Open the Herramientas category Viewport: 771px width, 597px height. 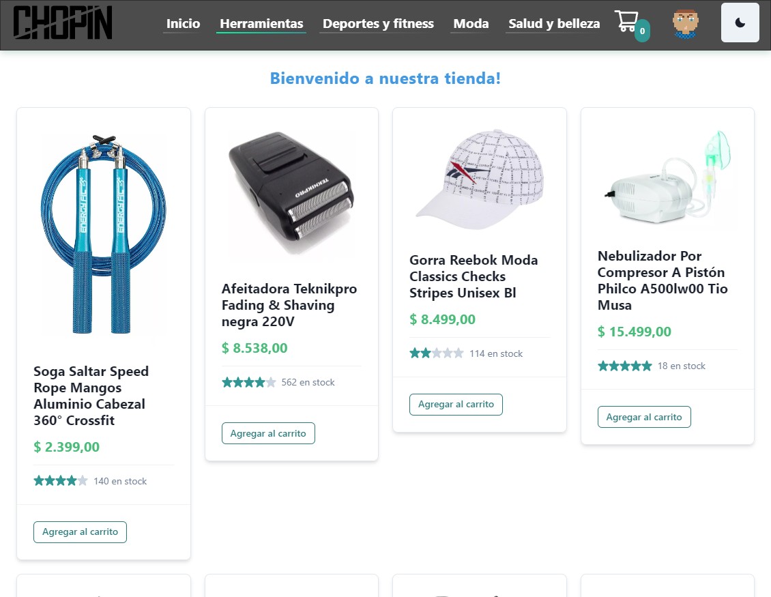[x=261, y=24]
